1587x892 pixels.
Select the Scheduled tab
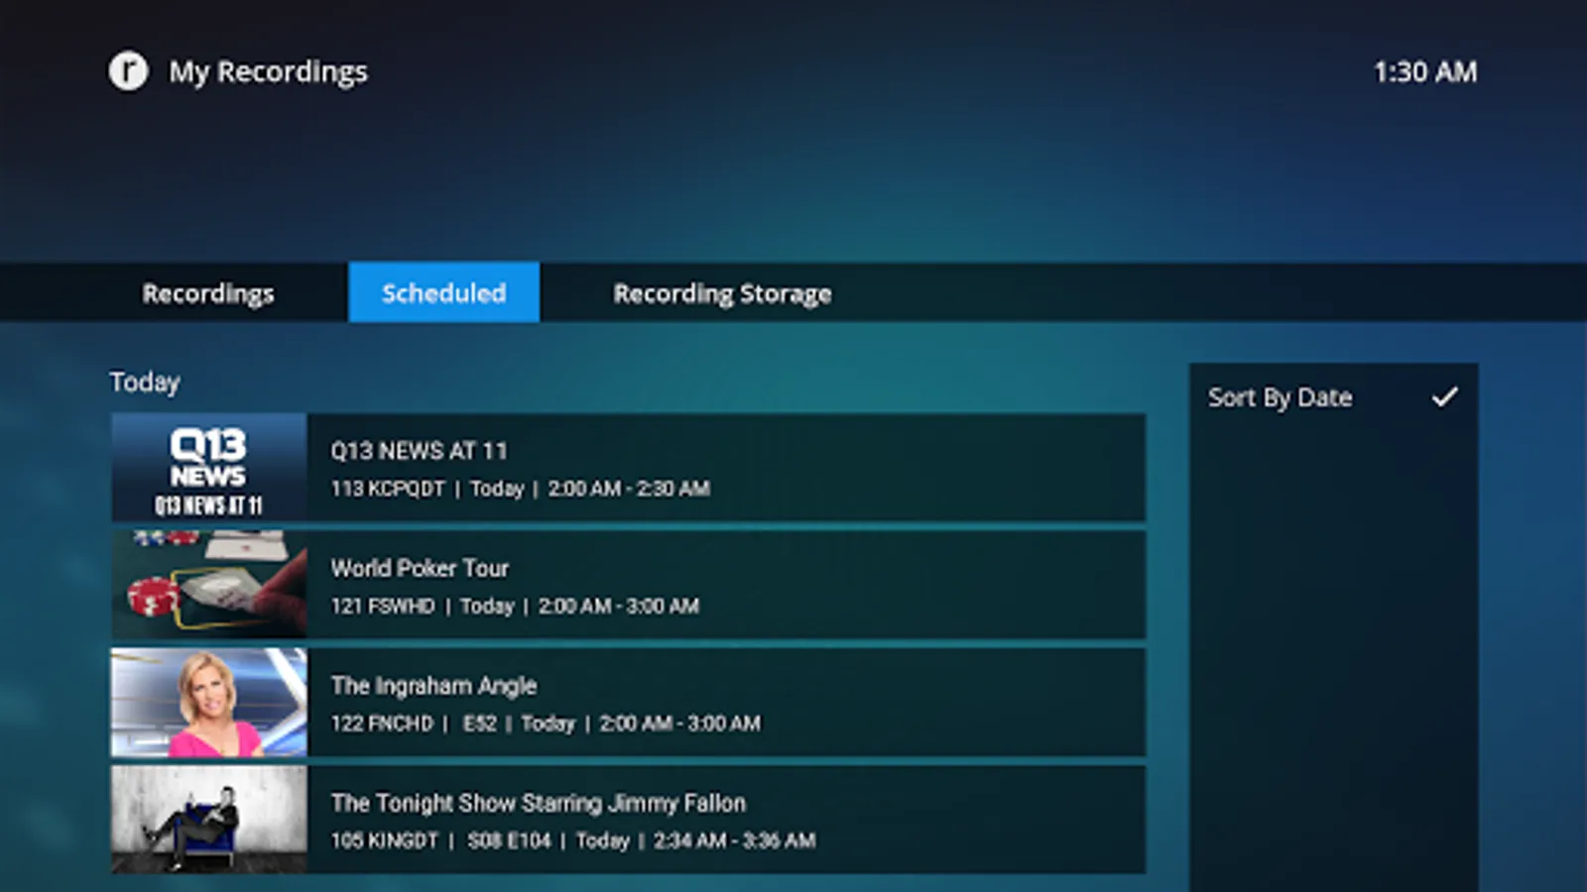click(444, 292)
